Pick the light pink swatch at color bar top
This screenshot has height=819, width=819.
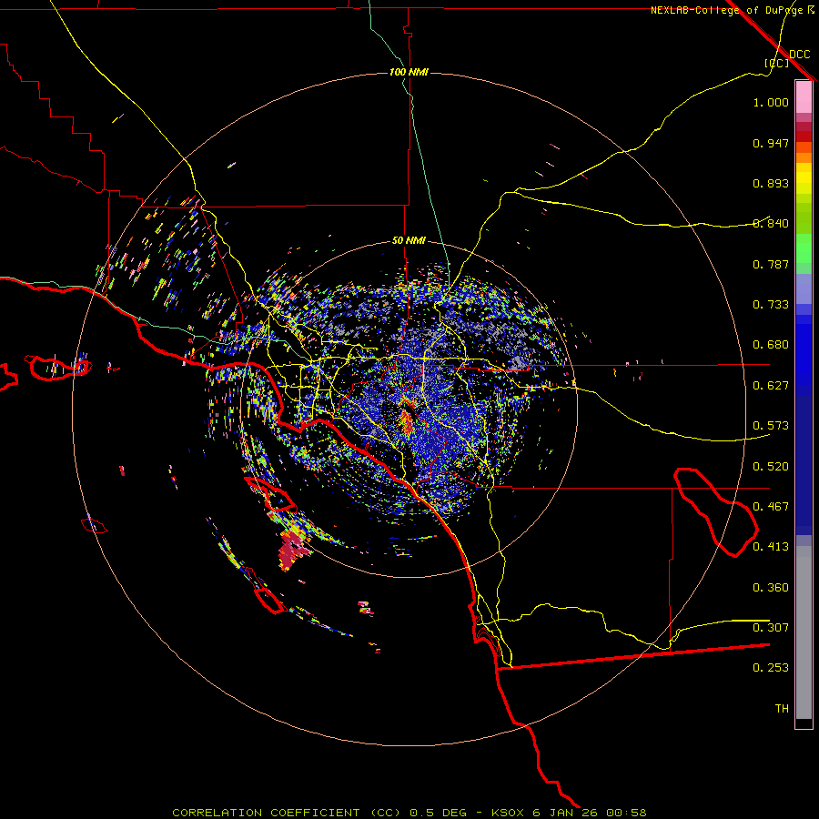804,96
